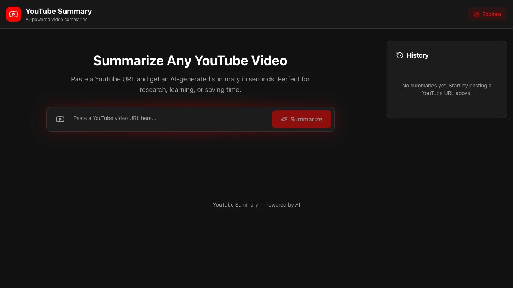Screen dimensions: 513x288
Task: Click the "History" panel title
Action: 418,55
